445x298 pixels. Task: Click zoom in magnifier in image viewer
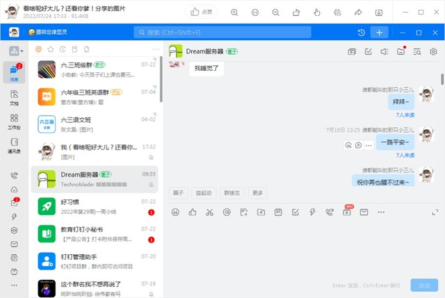point(234,13)
